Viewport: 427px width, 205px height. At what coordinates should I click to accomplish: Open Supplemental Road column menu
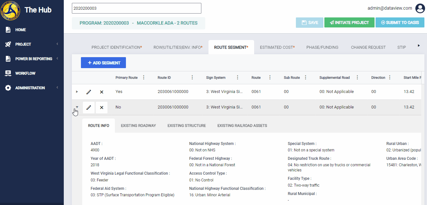coord(357,77)
